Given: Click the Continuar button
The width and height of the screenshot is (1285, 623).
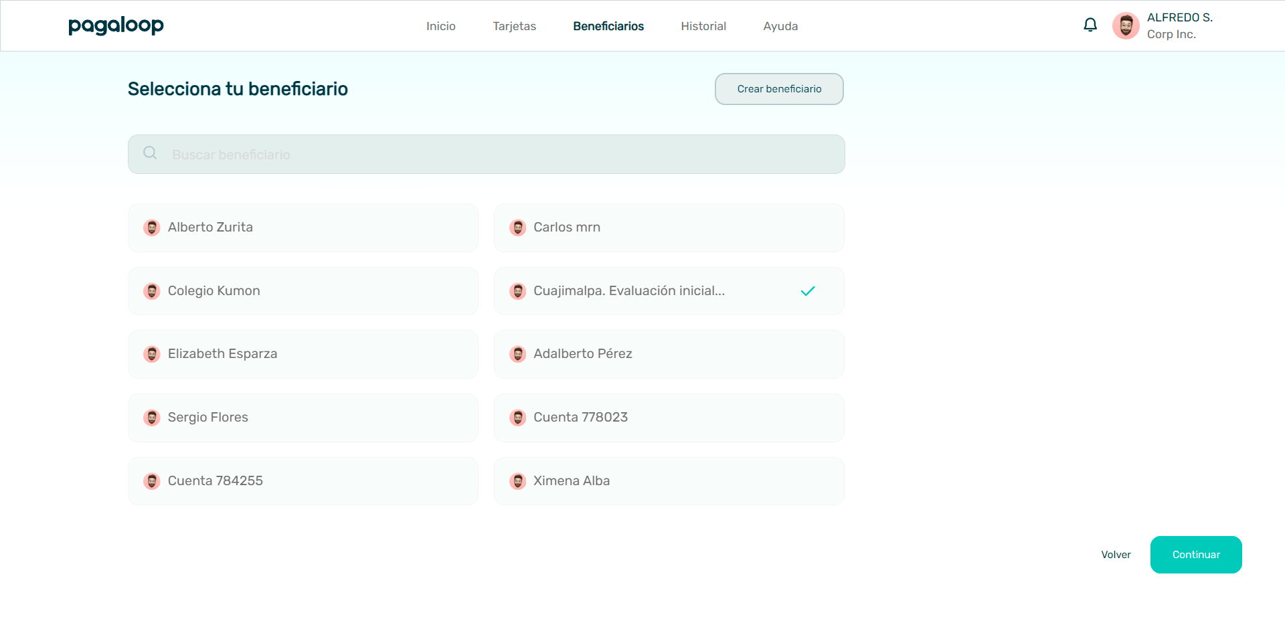Looking at the screenshot, I should (1195, 555).
